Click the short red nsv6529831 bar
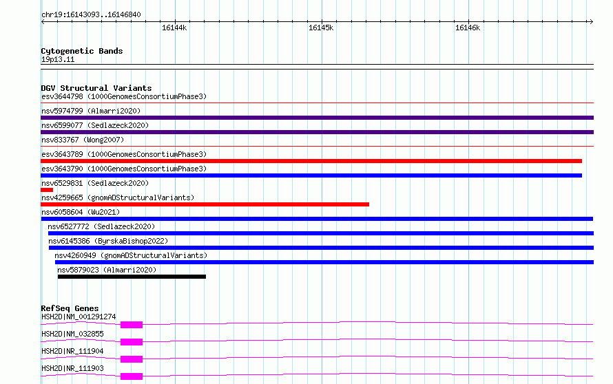Viewport: 613px width, 384px height. 47,190
